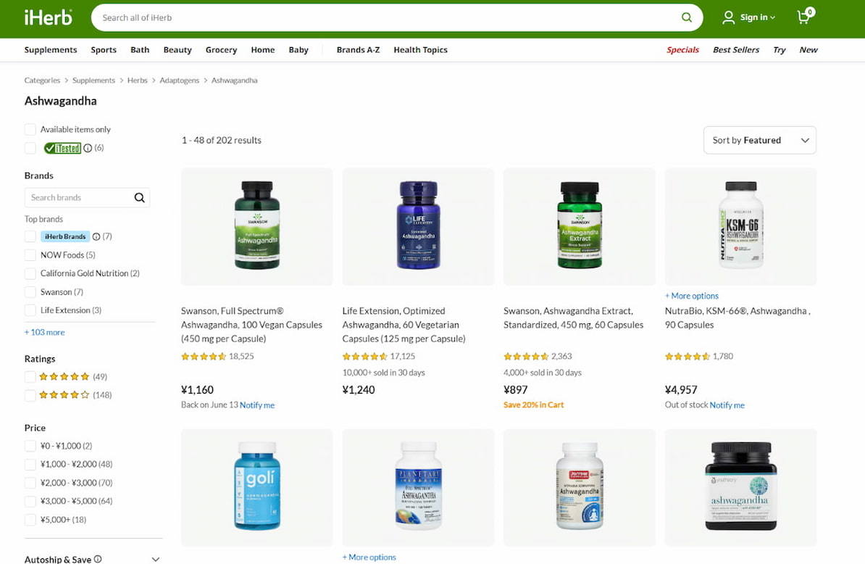Filter by five-star rating
Viewport: 865px width, 564px height.
30,377
